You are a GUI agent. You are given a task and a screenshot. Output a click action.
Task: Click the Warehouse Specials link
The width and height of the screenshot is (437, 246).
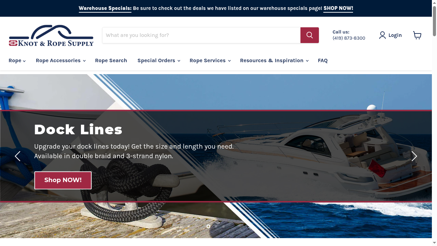[105, 8]
